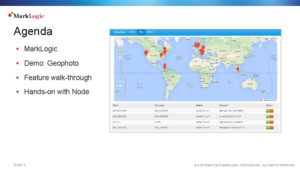The image size is (300, 169).
Task: Select the lower map pin over Panama
Action: (x=165, y=67)
